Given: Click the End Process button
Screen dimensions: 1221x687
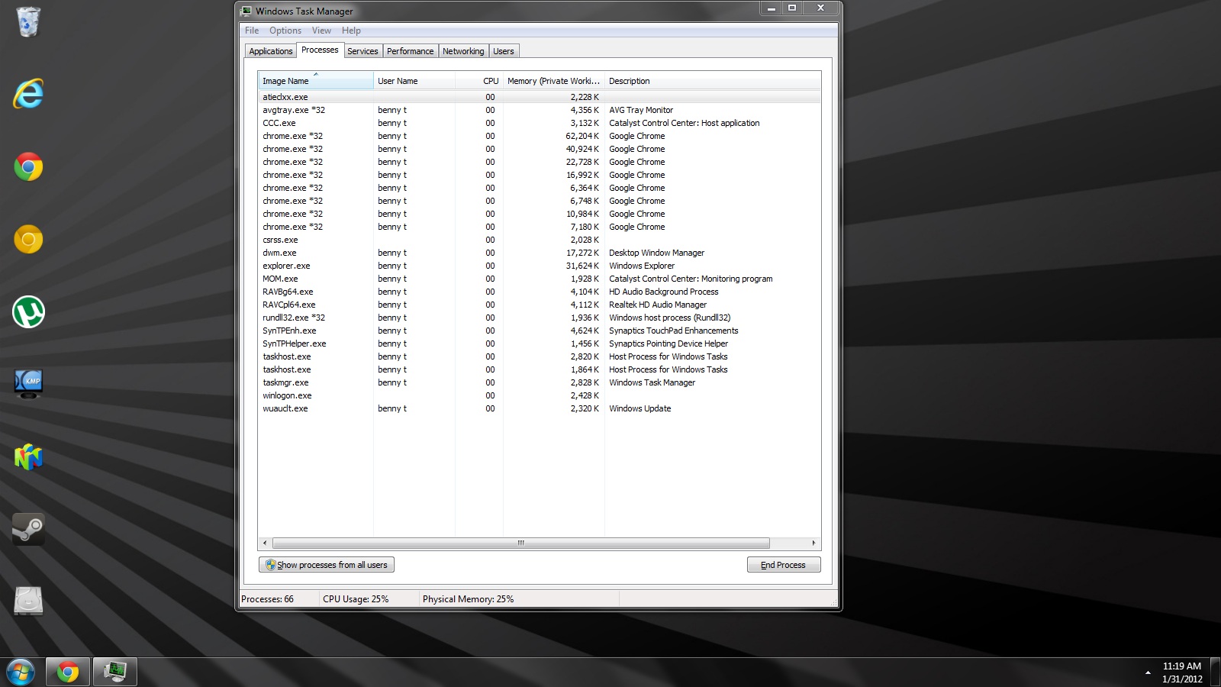Looking at the screenshot, I should (784, 565).
